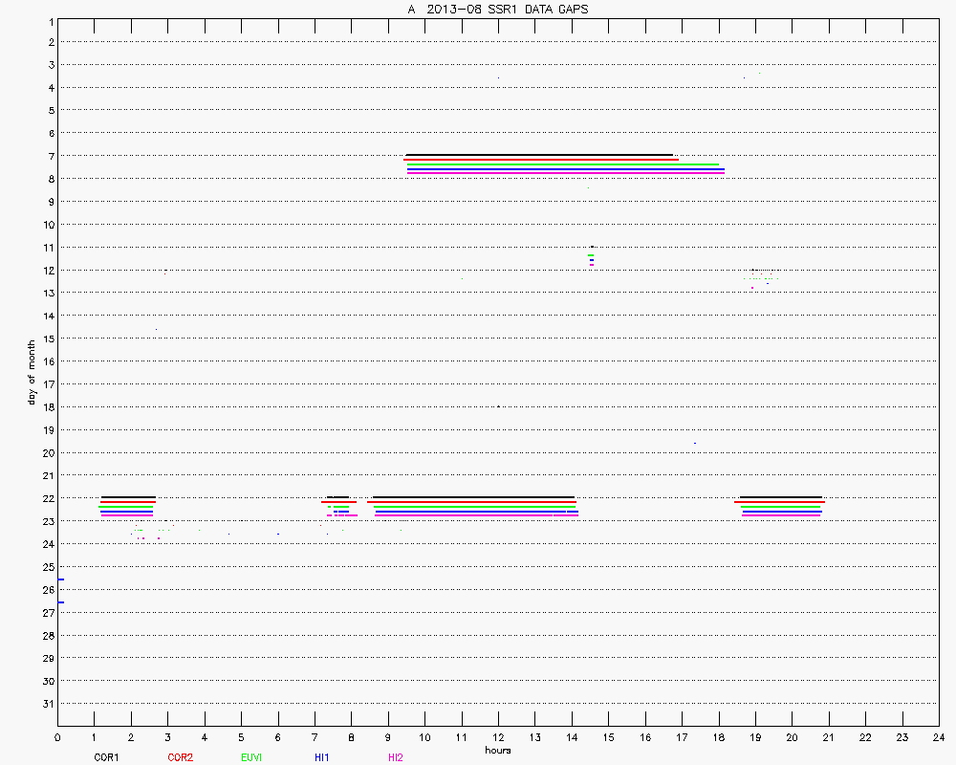The width and height of the screenshot is (956, 765).
Task: Click the COR1 legend label
Action: point(105,757)
